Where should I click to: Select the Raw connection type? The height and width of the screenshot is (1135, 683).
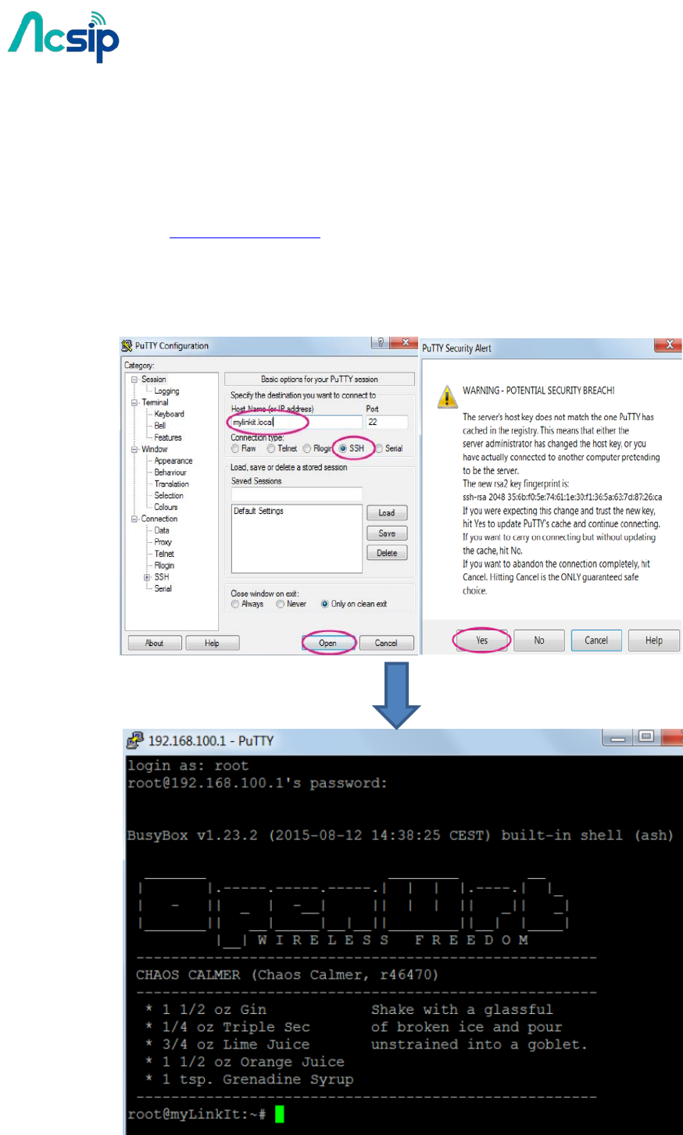coord(235,448)
